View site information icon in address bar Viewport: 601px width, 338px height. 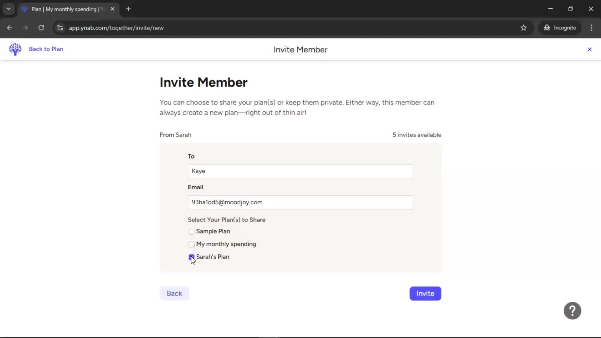point(60,28)
